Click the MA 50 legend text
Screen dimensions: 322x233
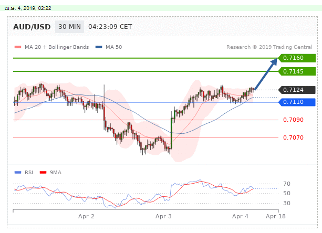point(114,47)
